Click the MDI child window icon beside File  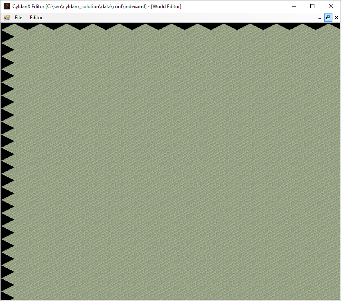coord(7,18)
